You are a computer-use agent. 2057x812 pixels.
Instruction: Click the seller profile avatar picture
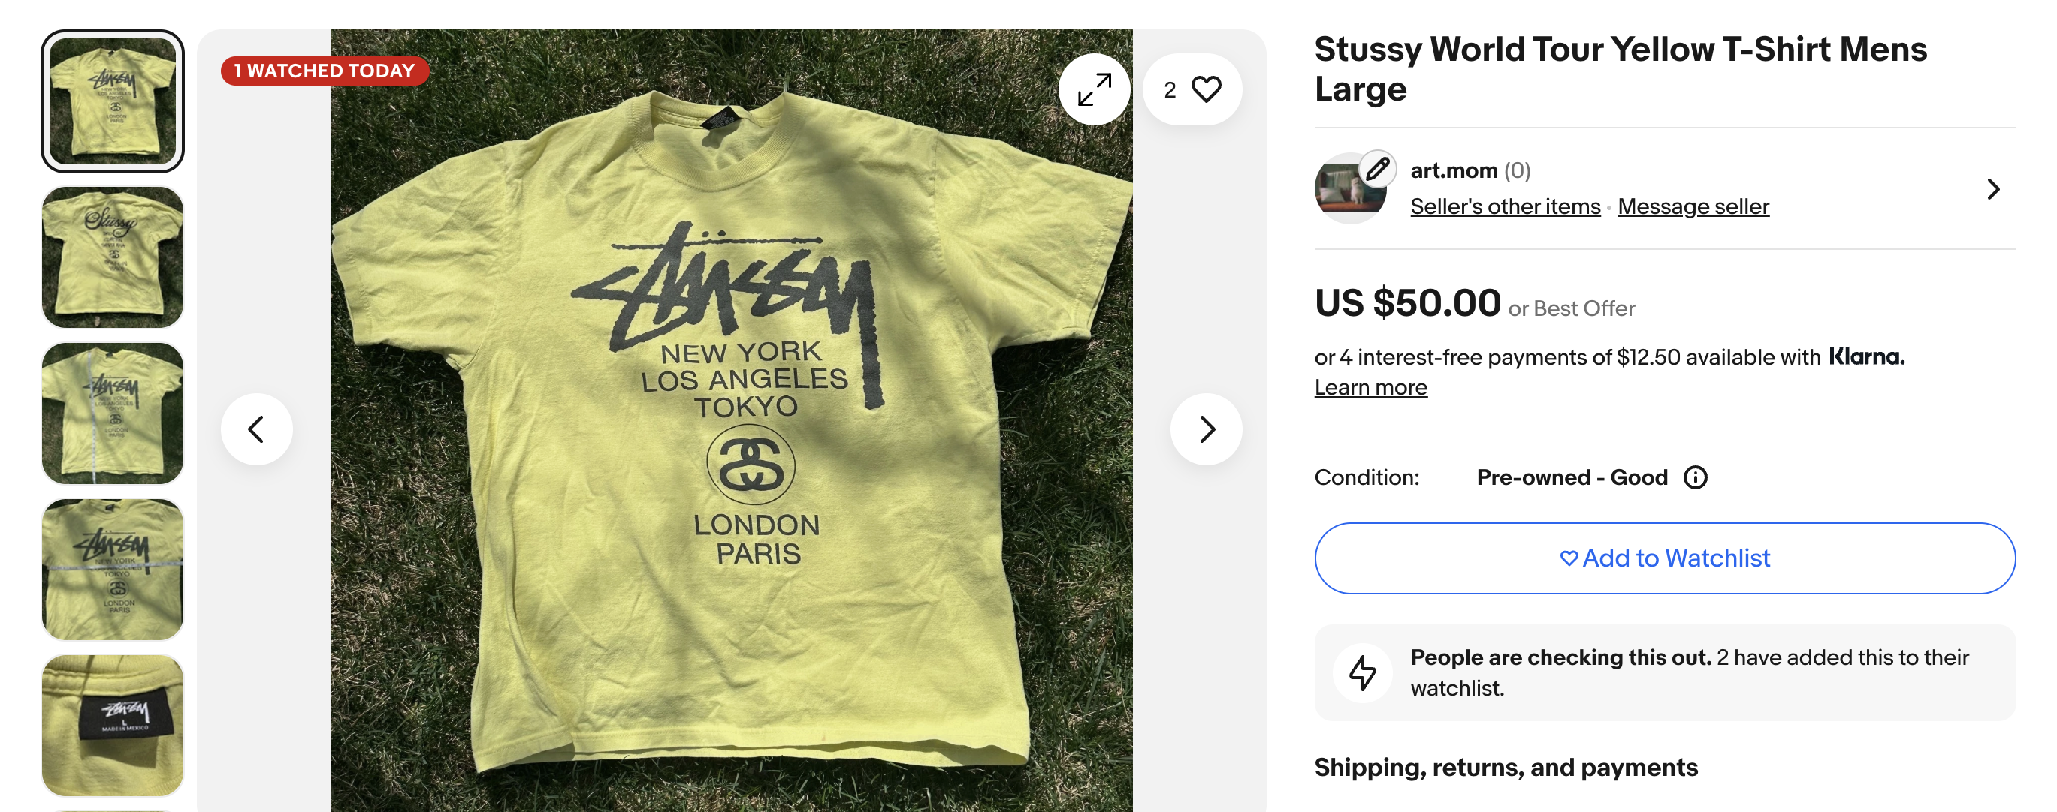point(1345,193)
